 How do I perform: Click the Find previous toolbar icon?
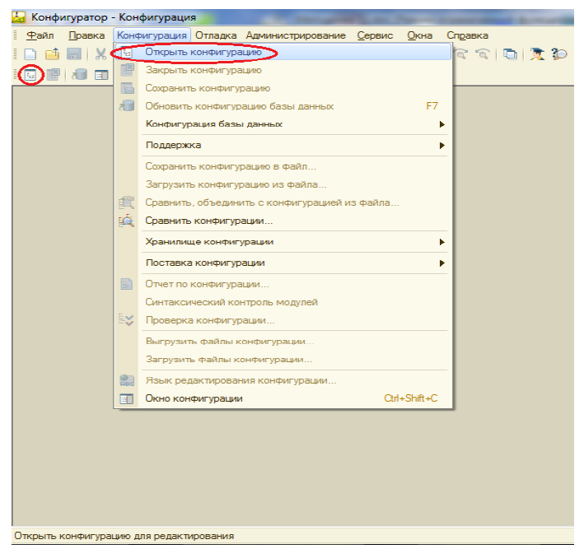(x=483, y=54)
